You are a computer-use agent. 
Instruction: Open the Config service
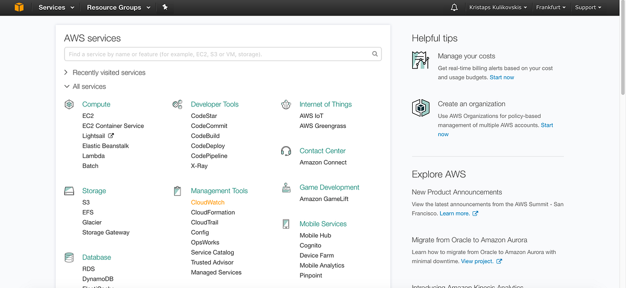[x=200, y=233]
